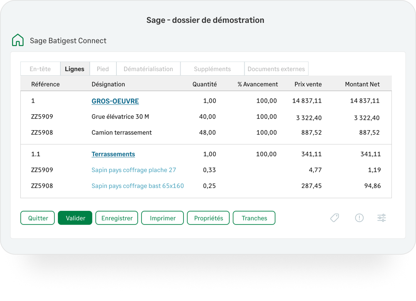Screen dimensions: 416x301
Task: Click the green home icon
Action: click(18, 40)
